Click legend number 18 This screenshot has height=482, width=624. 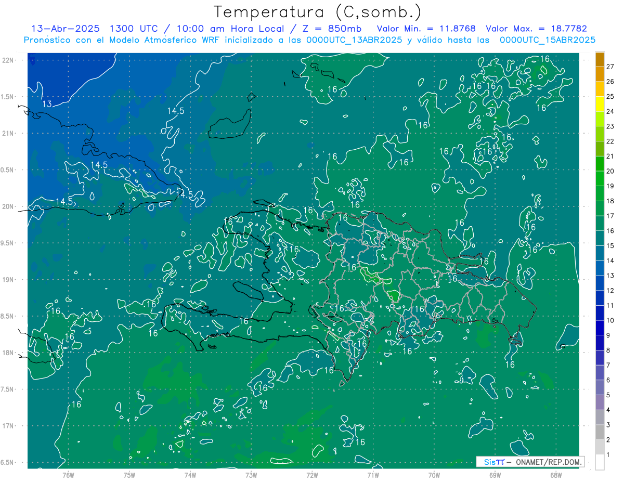tap(610, 201)
